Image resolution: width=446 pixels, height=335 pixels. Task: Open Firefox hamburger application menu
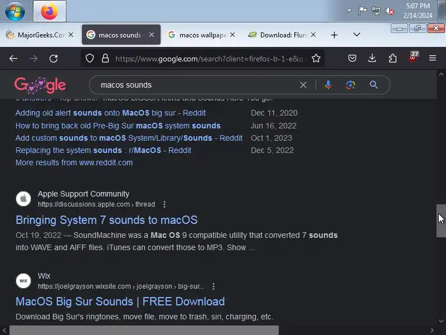(x=433, y=59)
